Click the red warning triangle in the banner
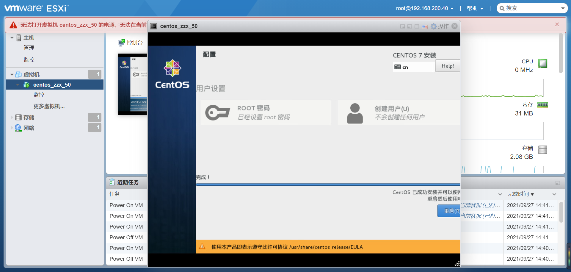The width and height of the screenshot is (571, 272). point(13,25)
